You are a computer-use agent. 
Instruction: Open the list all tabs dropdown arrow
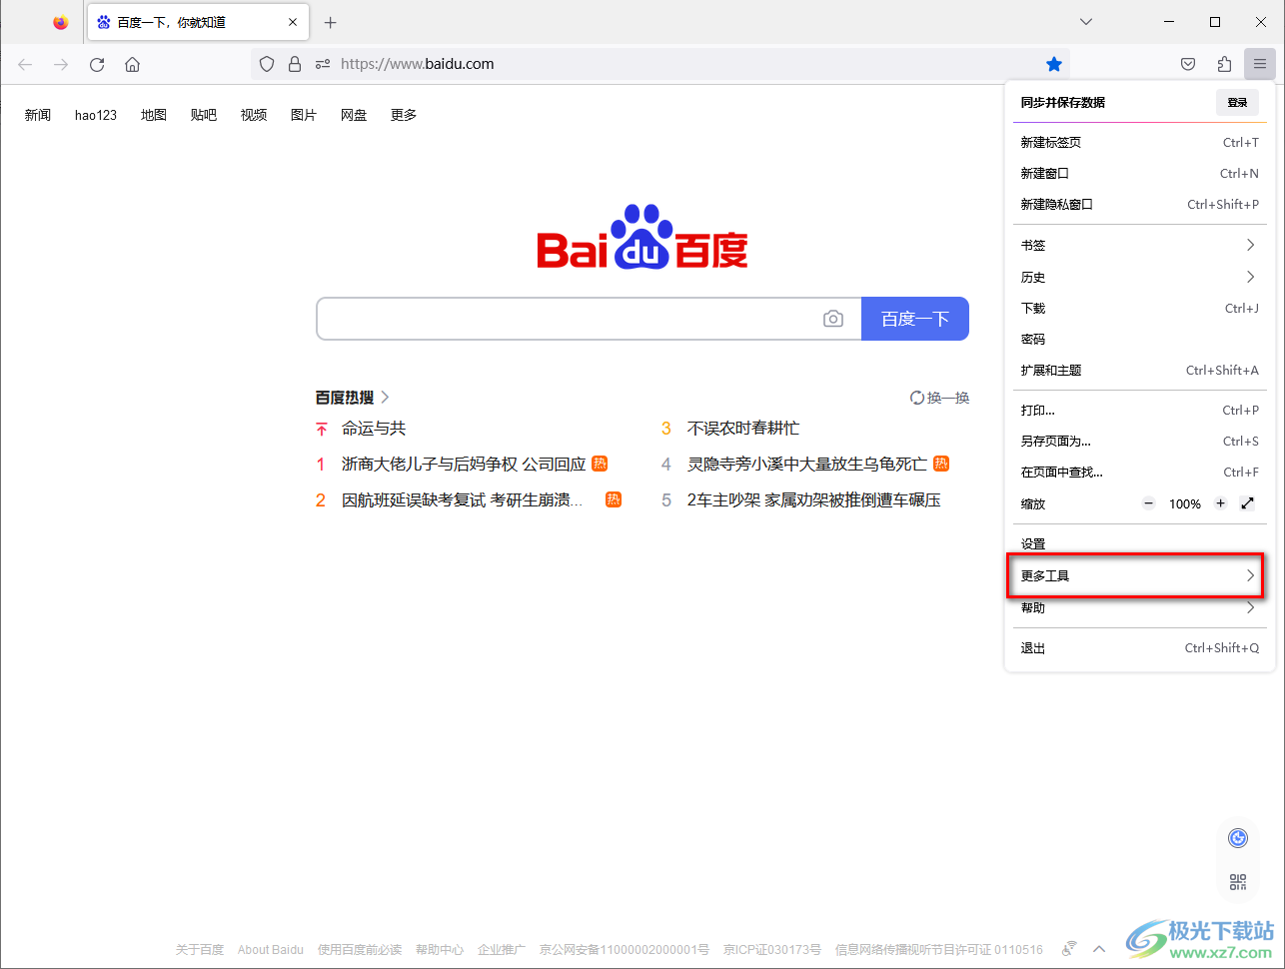[1086, 22]
